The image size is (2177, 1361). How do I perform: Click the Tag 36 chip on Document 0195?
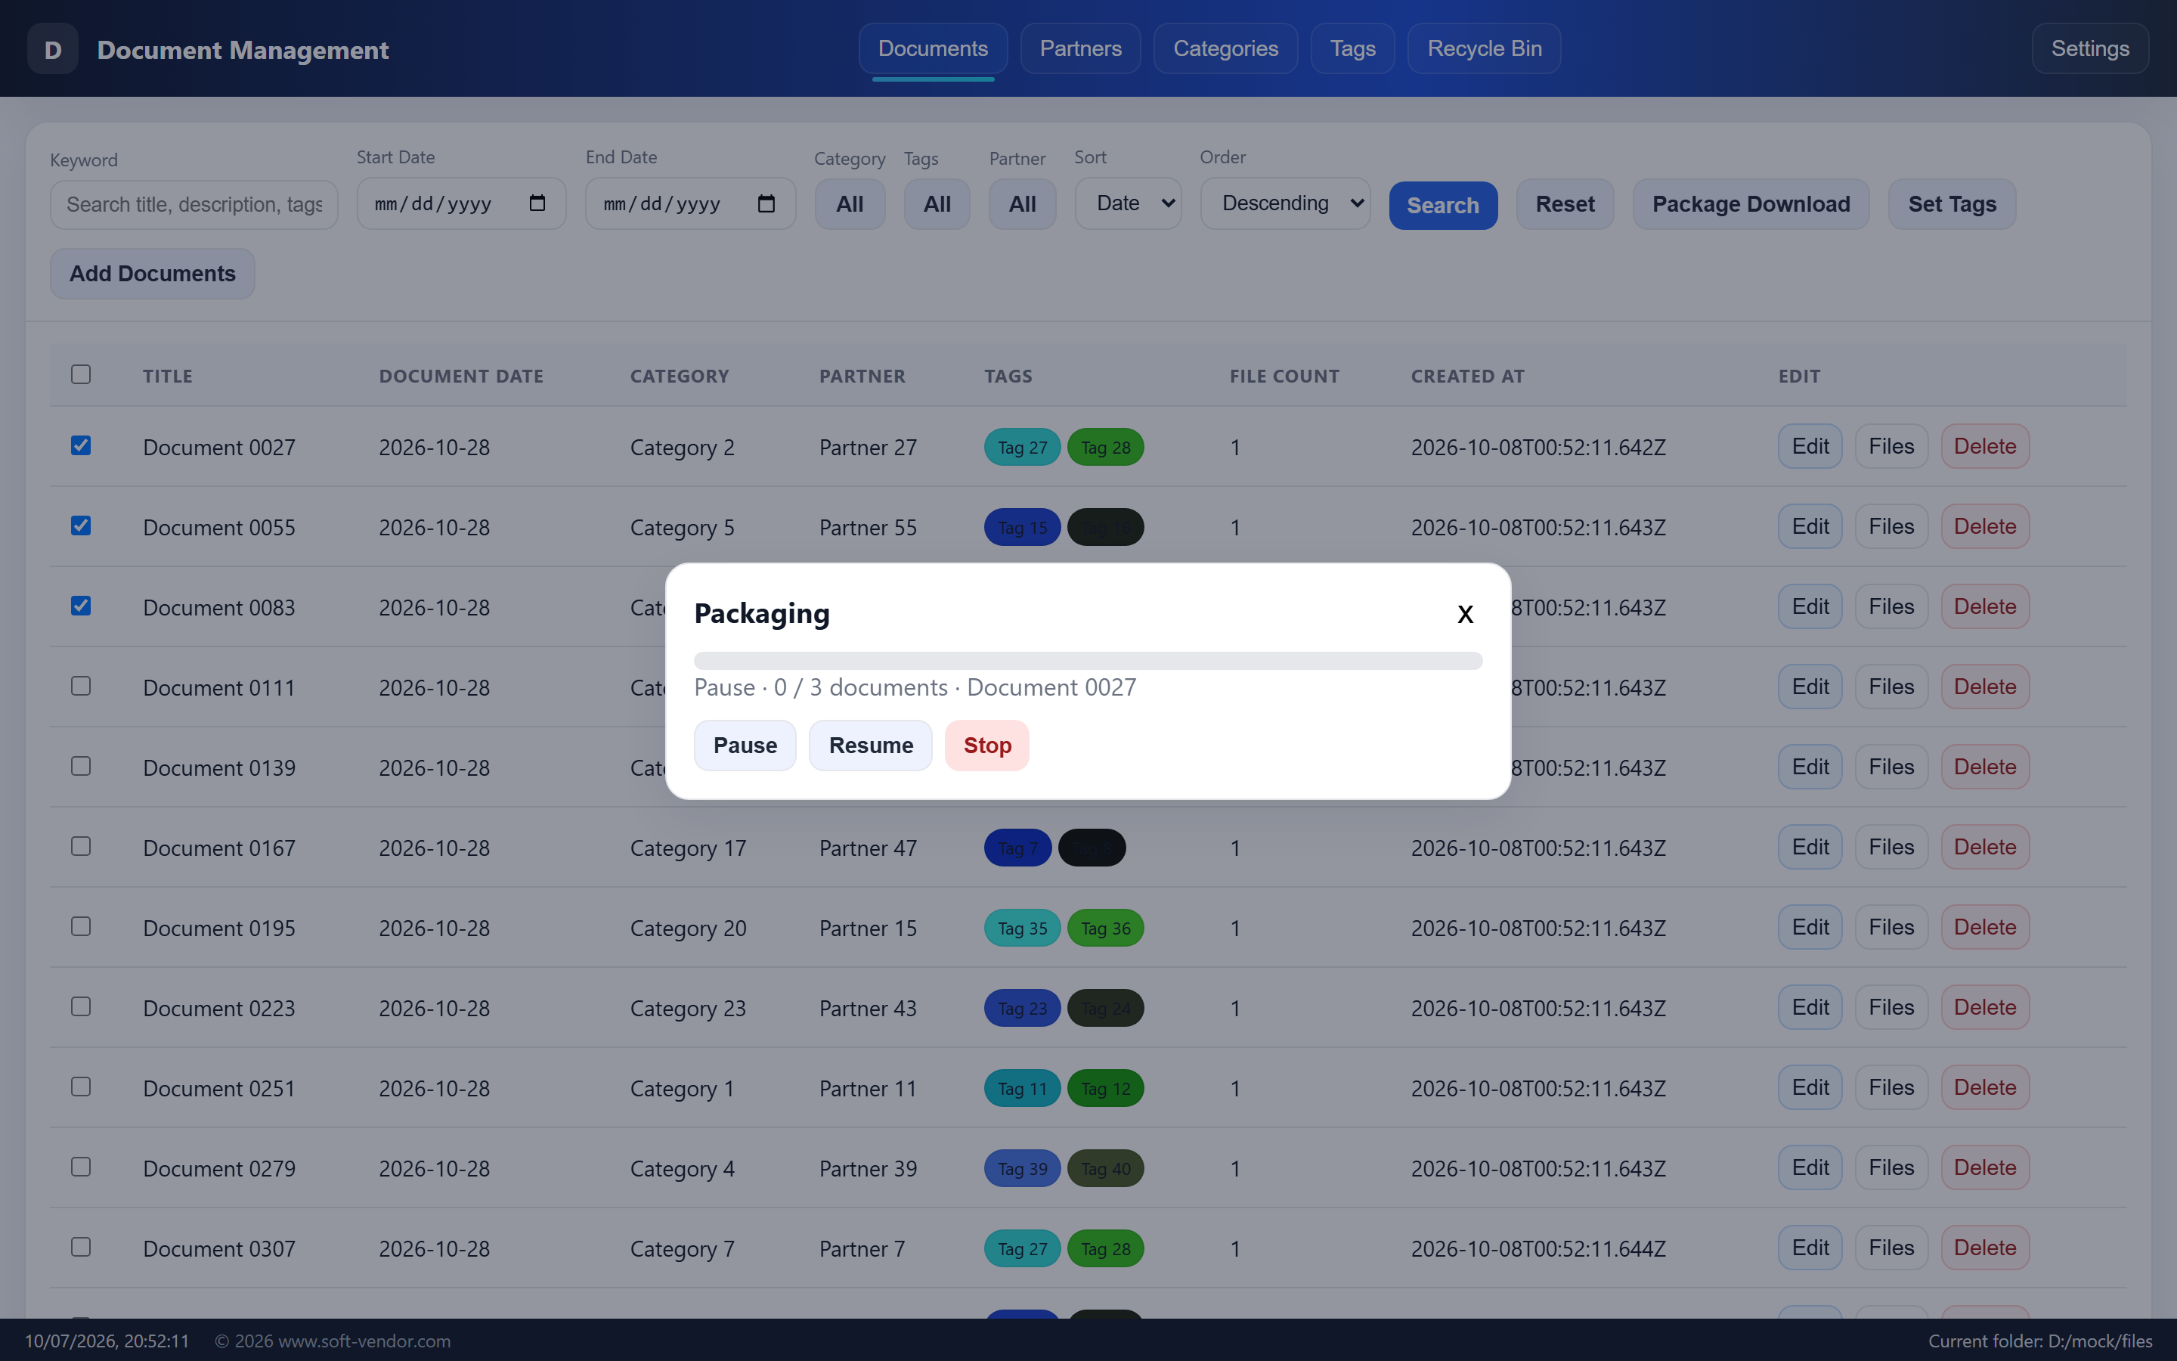[1106, 928]
